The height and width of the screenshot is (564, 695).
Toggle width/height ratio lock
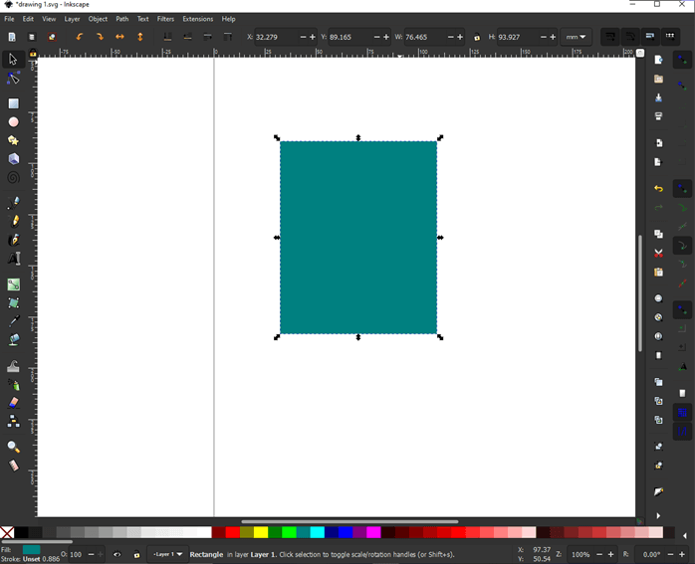(x=476, y=37)
